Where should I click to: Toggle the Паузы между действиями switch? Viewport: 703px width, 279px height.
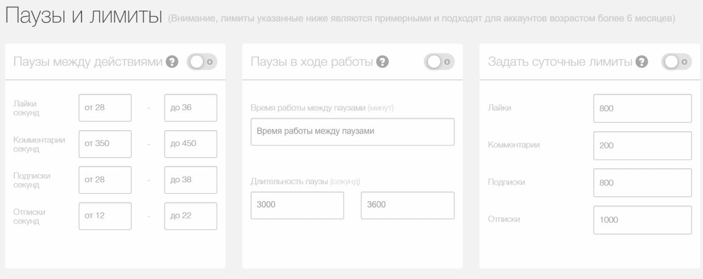[x=202, y=62]
